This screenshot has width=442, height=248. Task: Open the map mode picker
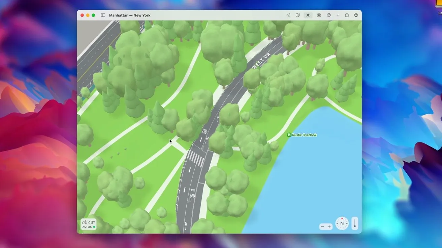298,15
